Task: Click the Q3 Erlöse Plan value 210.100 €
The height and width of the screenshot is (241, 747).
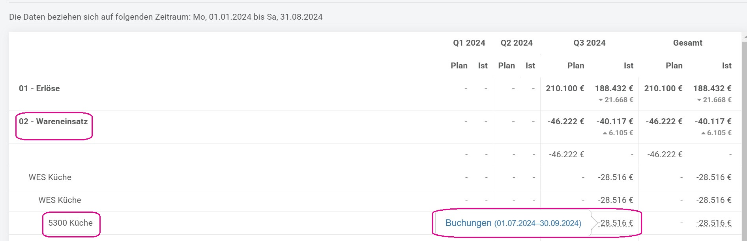Action: pos(565,88)
